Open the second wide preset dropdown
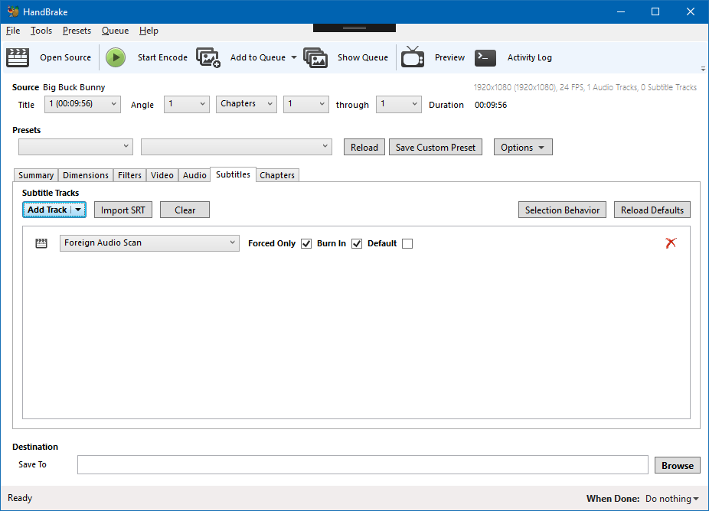 (237, 147)
